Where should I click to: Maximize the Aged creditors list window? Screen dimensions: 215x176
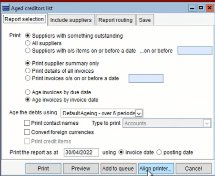coord(201,8)
